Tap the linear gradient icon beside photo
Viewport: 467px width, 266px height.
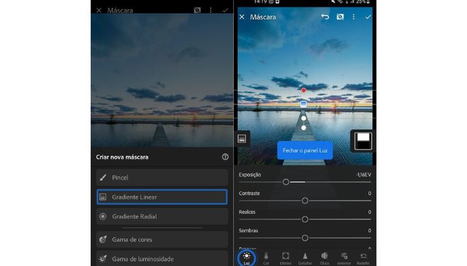click(x=242, y=138)
